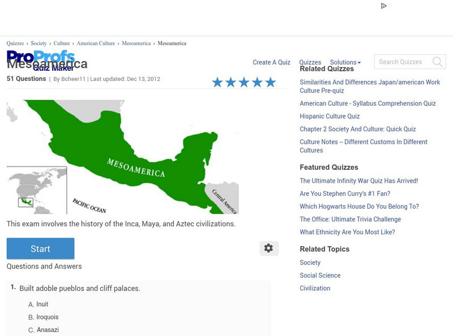
Task: Open Hispanic Culture Quiz link
Action: pyautogui.click(x=330, y=117)
